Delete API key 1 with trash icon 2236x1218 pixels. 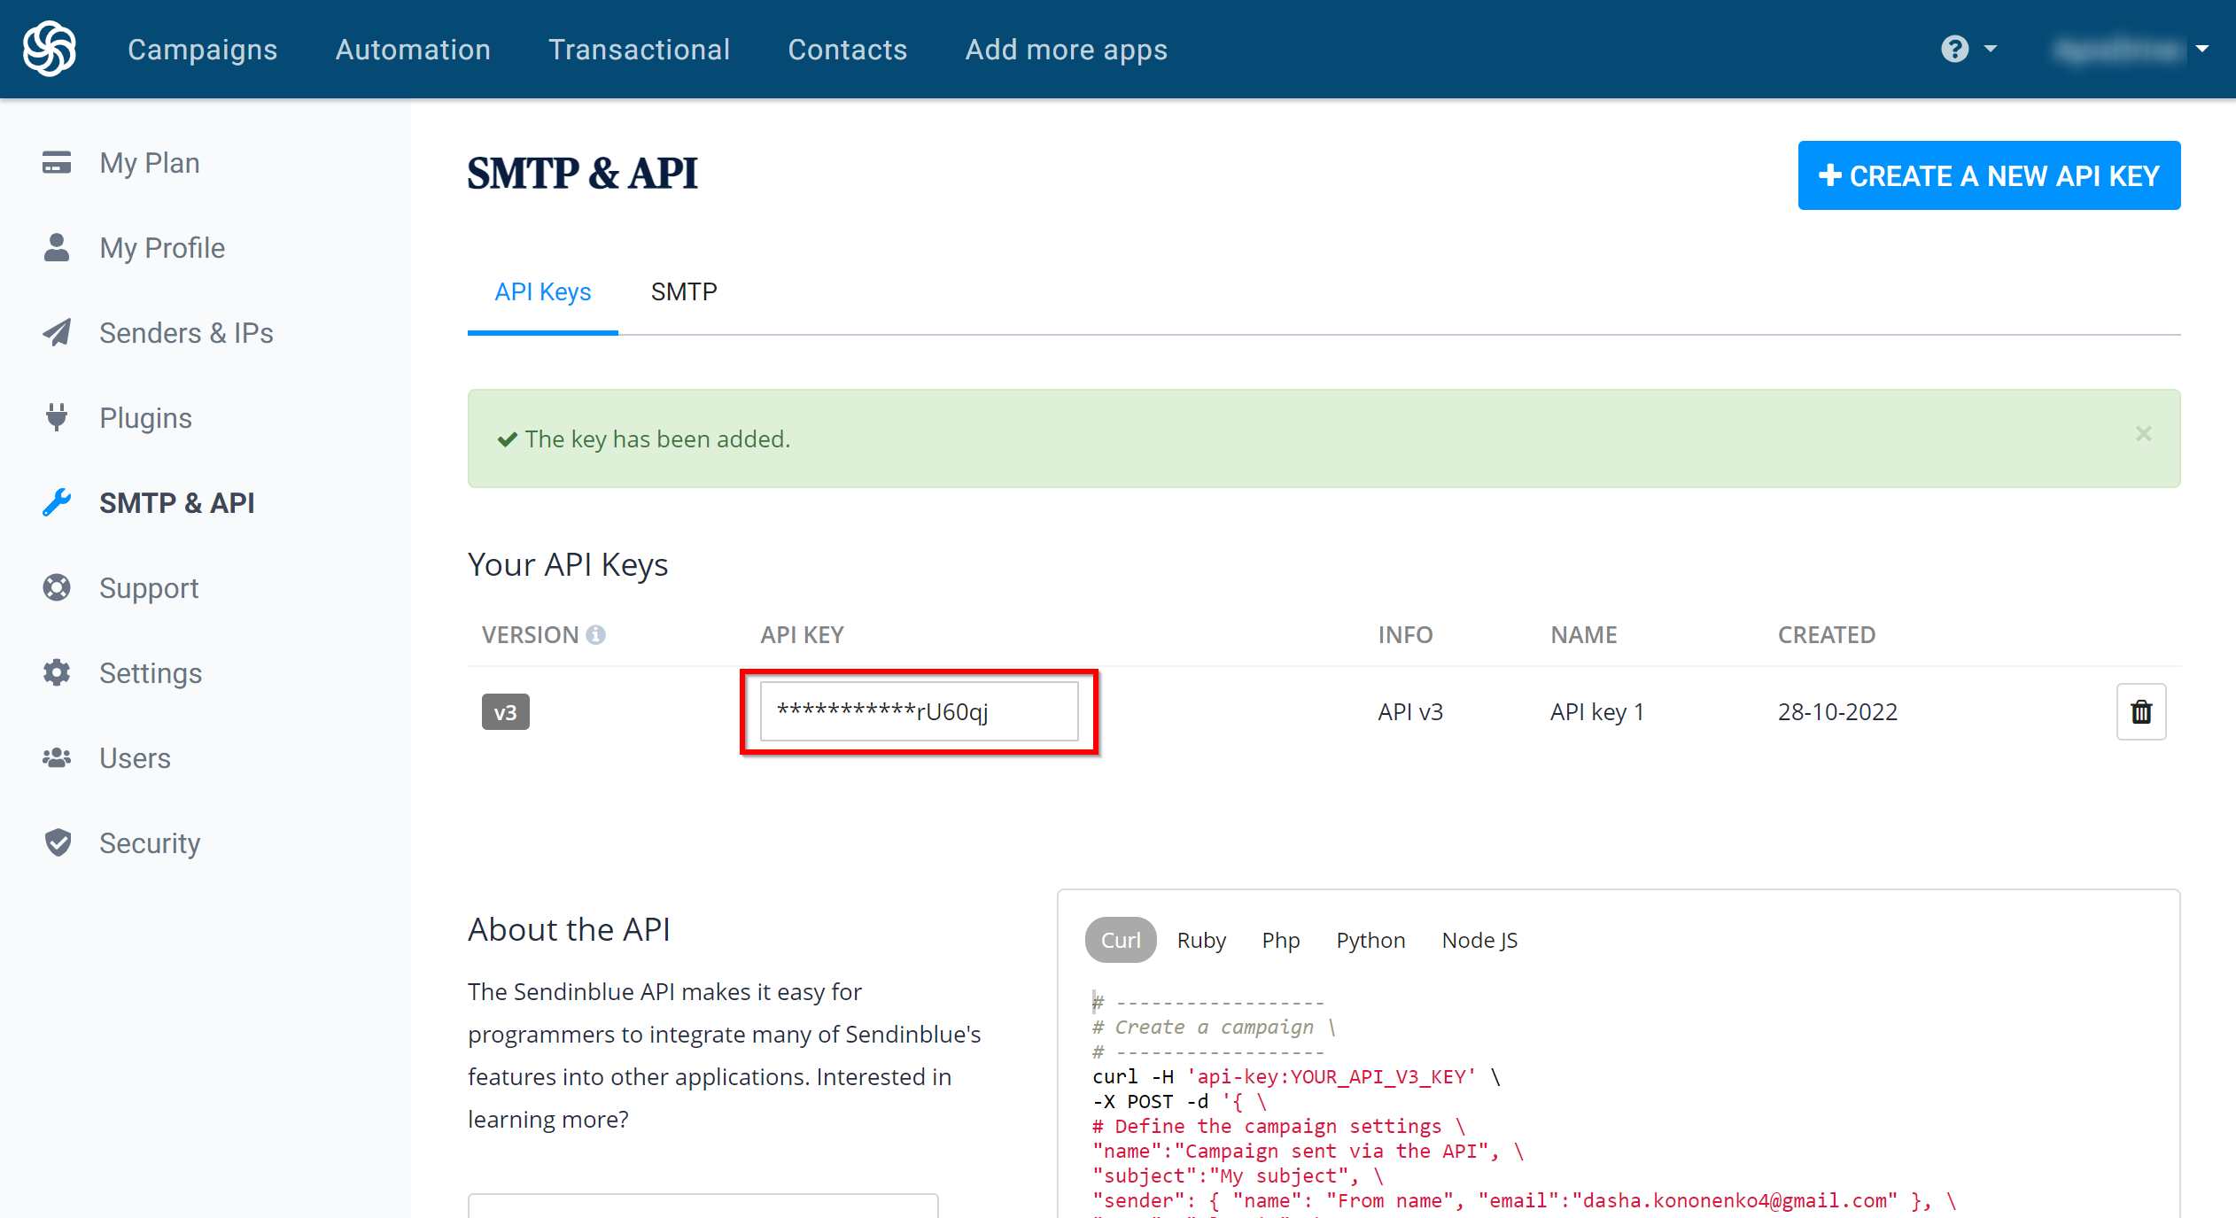[2141, 711]
